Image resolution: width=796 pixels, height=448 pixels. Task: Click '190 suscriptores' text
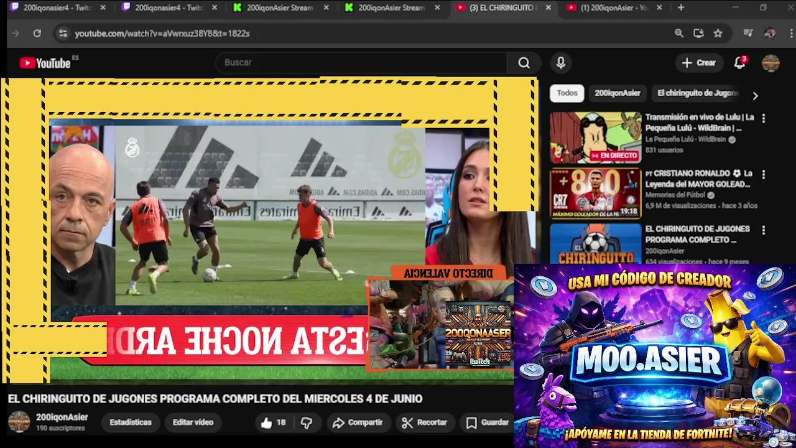tap(60, 428)
